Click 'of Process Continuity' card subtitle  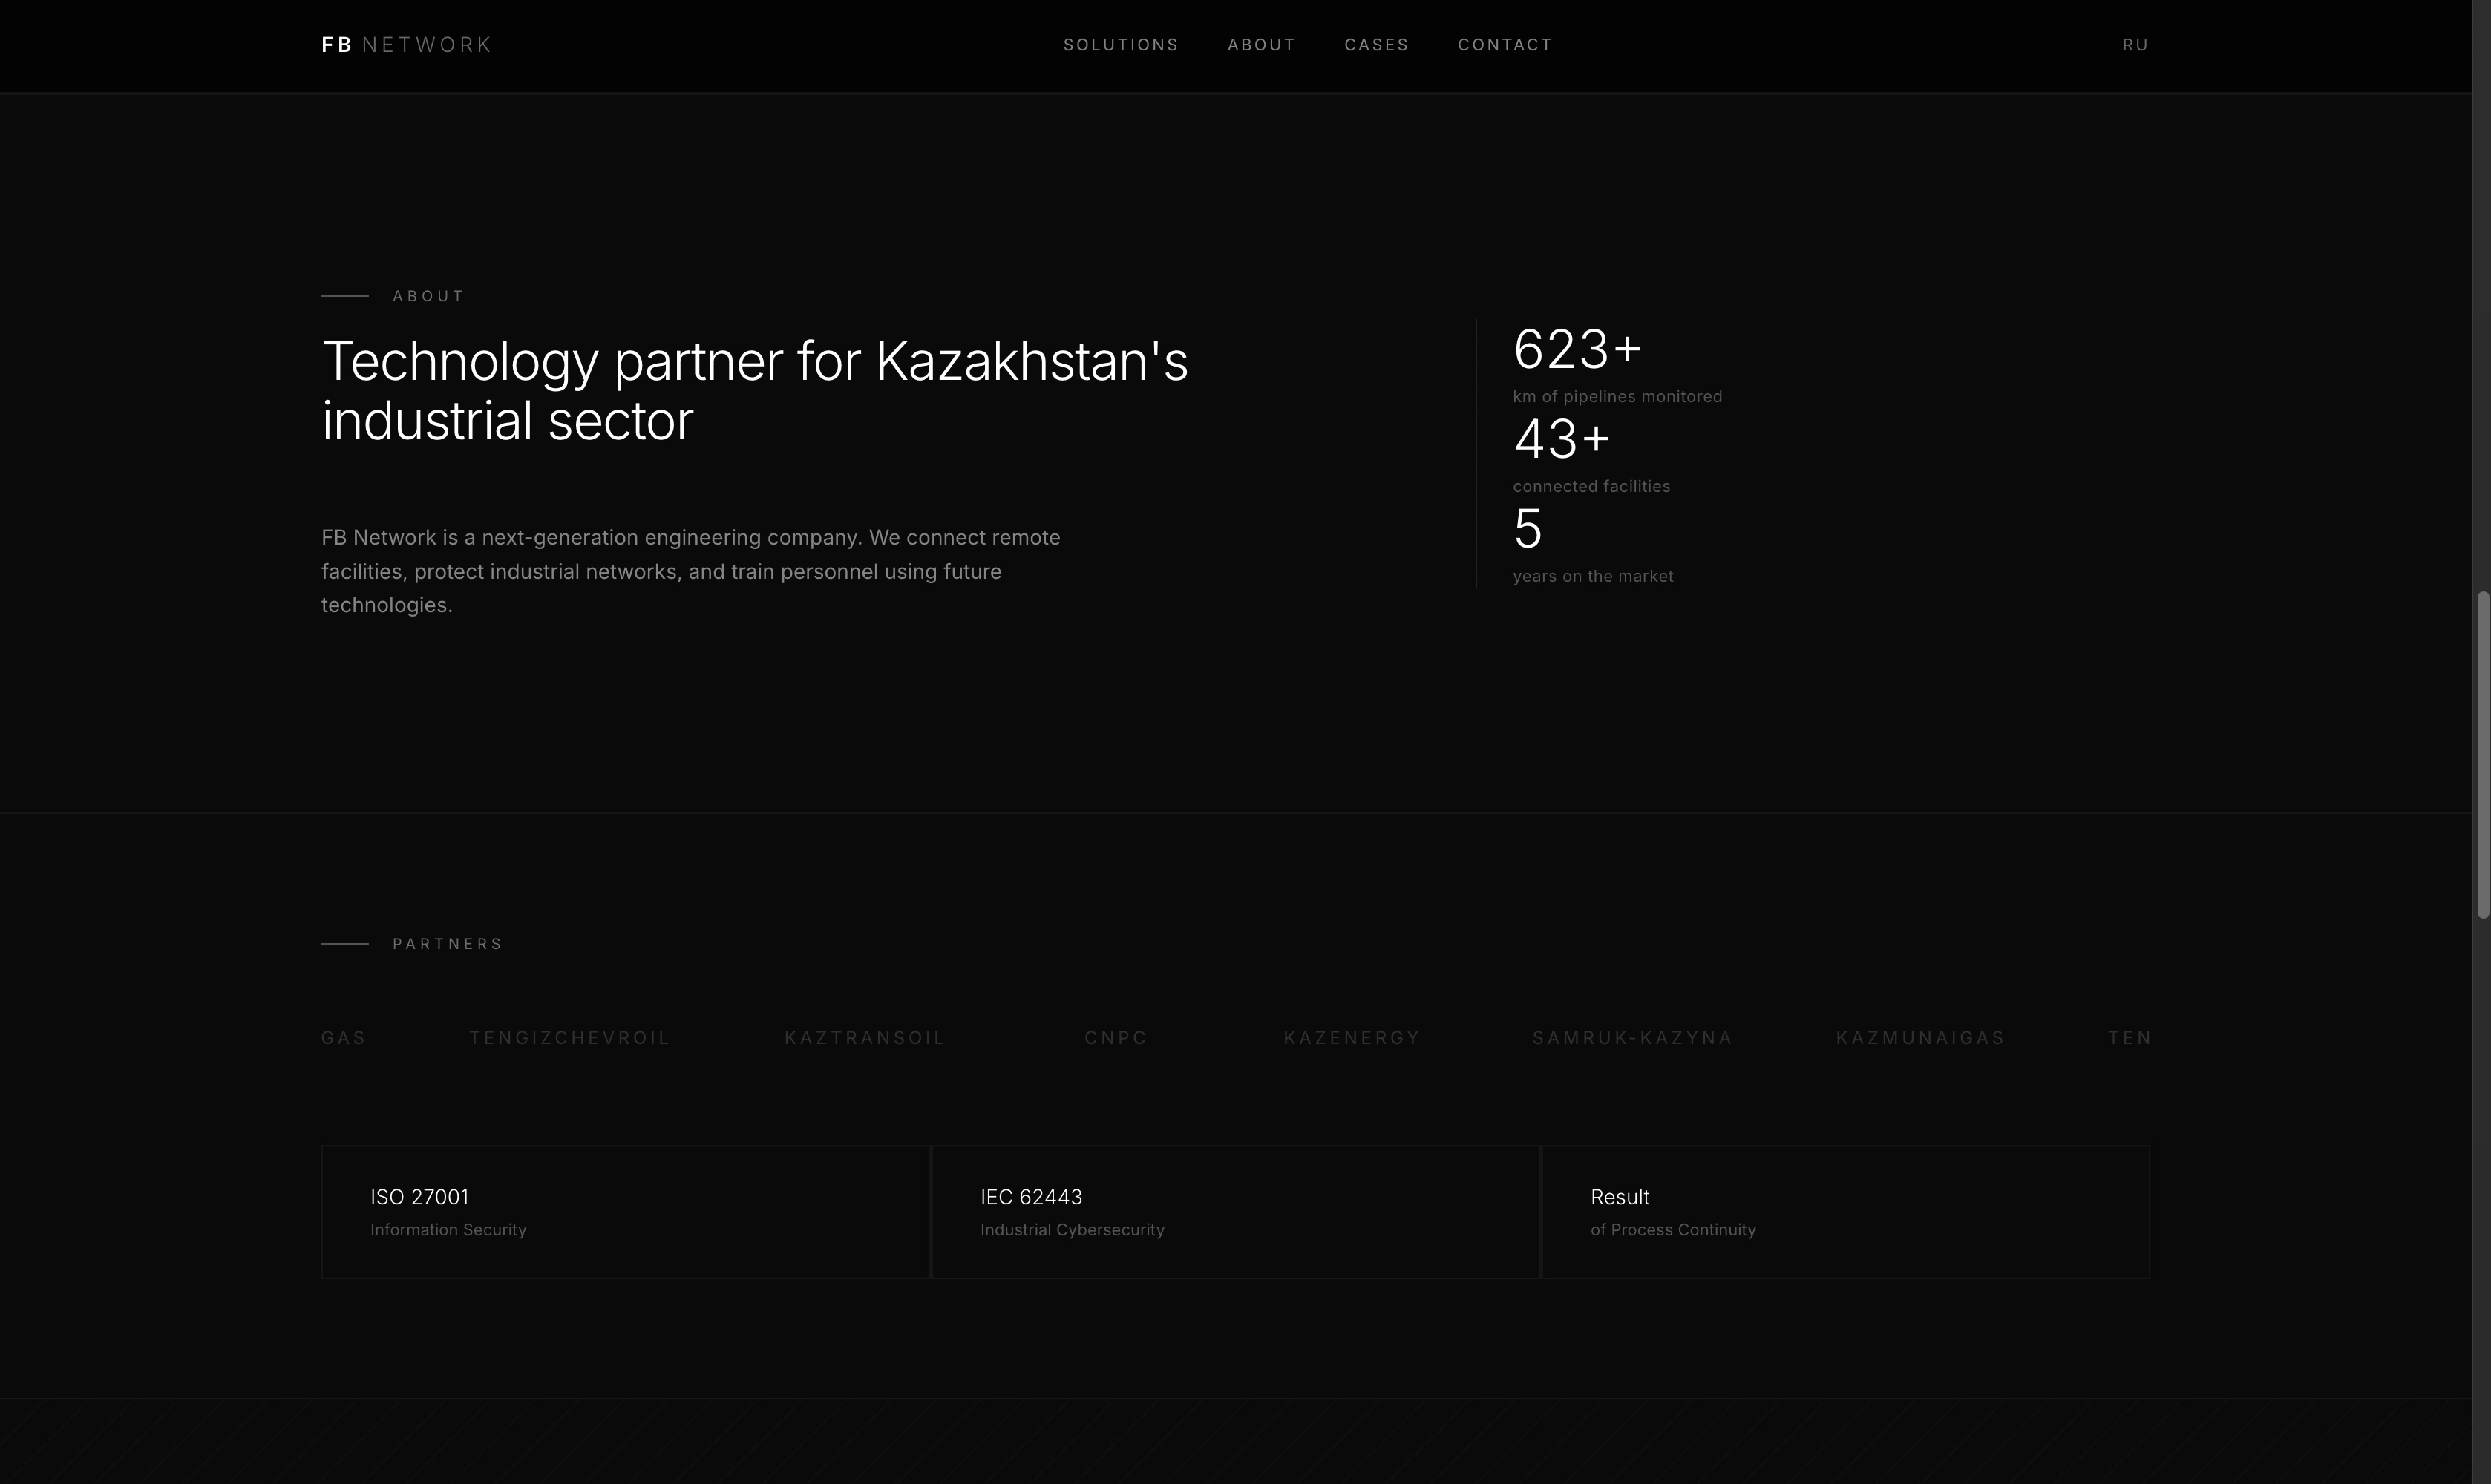tap(1673, 1230)
